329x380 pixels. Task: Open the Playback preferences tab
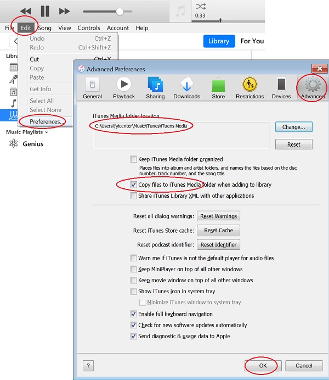[124, 88]
